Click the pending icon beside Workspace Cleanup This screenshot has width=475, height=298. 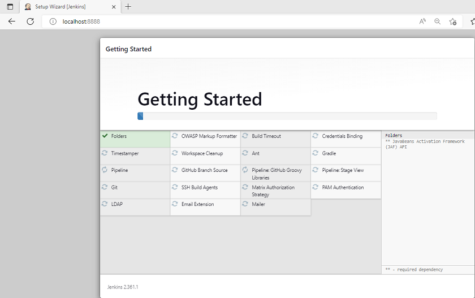[175, 153]
